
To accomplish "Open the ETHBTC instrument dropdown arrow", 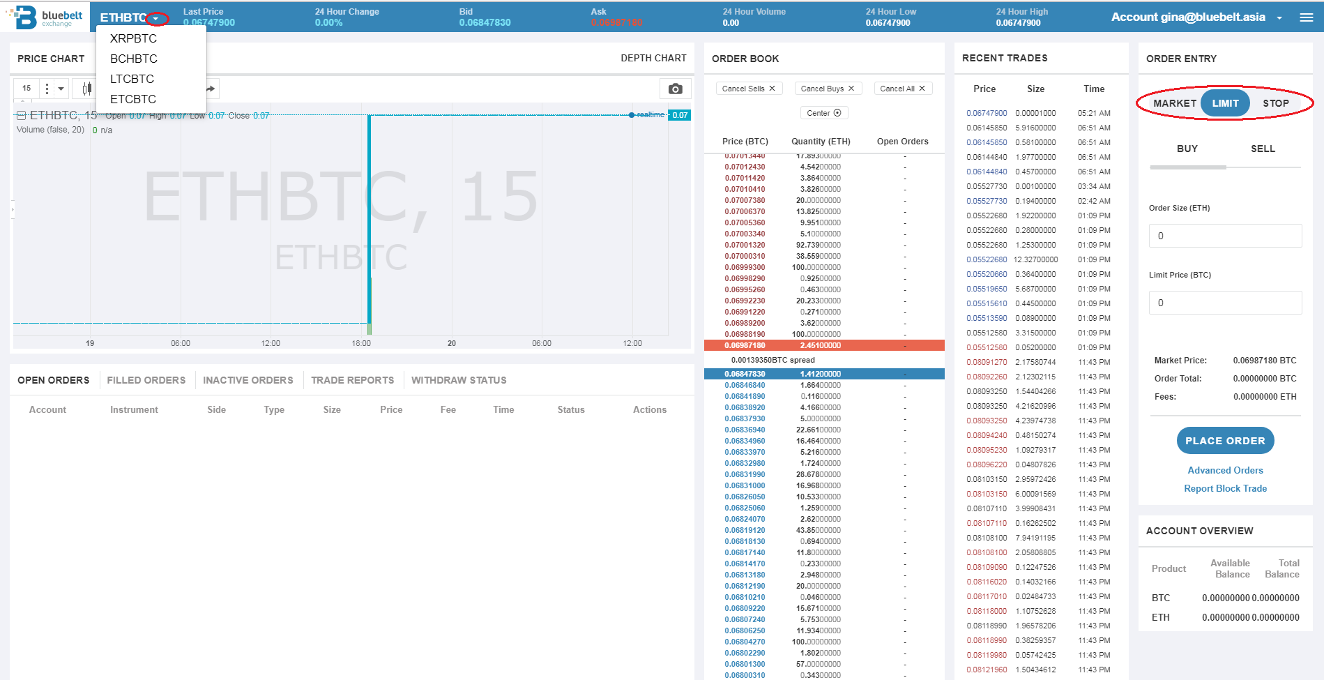I will (x=156, y=18).
